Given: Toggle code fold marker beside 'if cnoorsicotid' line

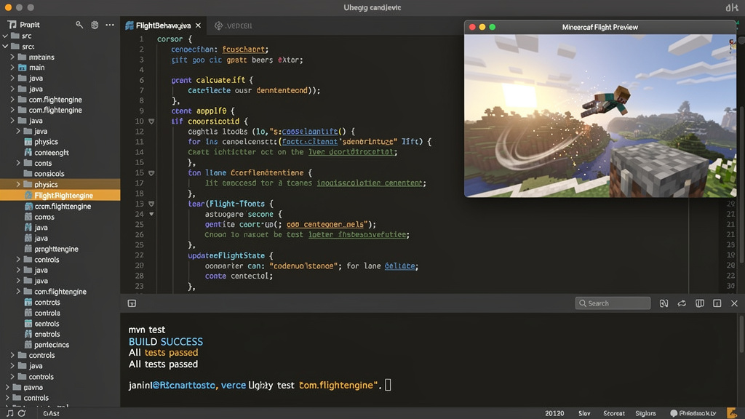Looking at the screenshot, I should click(x=151, y=121).
